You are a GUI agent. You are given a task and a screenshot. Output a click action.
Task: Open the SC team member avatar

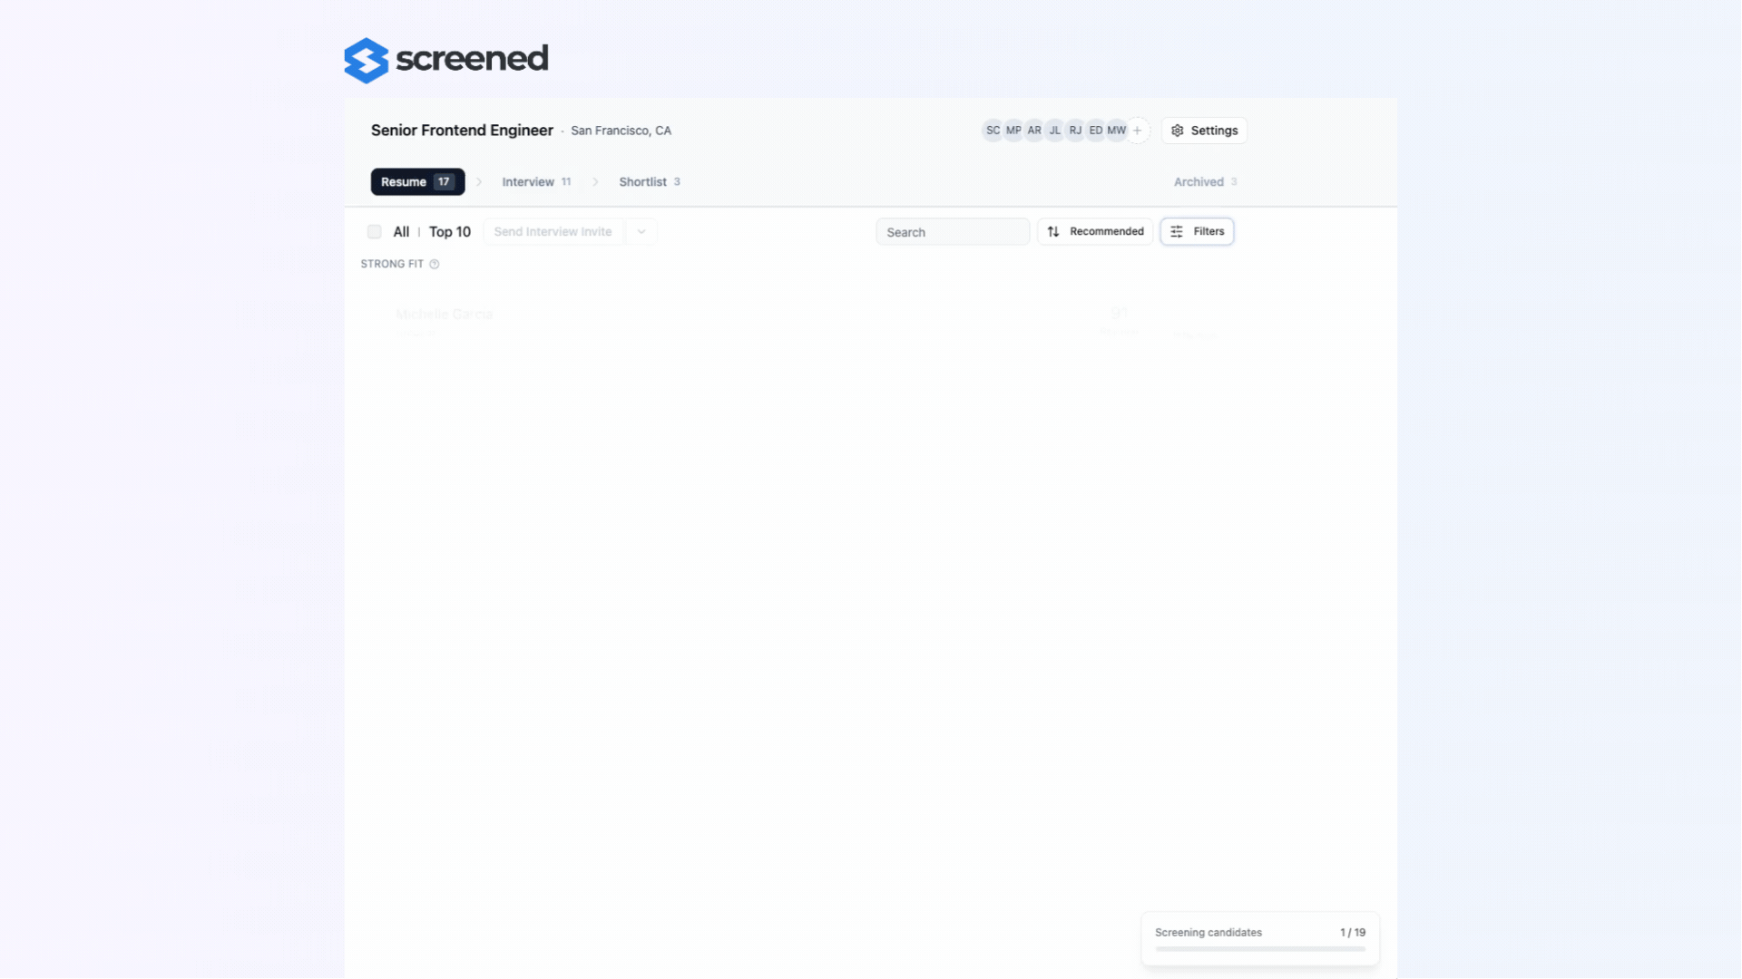pos(993,131)
